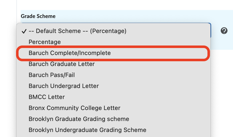
Task: Choose Baruch Pass/Fail from the list
Action: [x=52, y=75]
